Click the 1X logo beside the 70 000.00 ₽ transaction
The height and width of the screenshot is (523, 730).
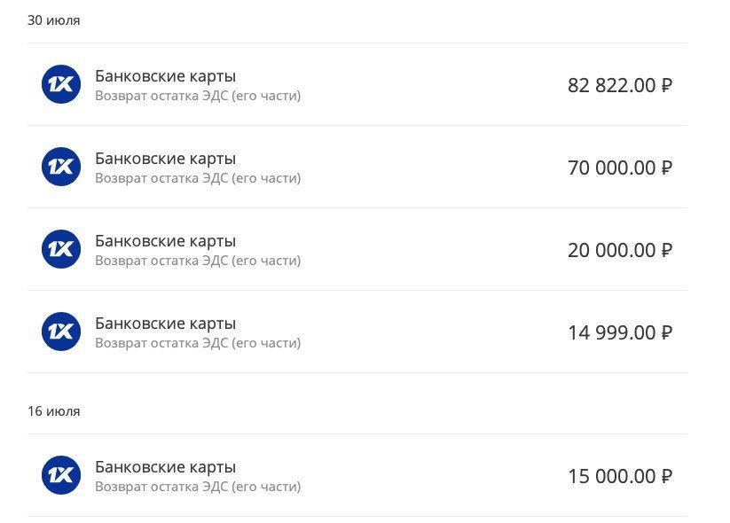point(61,167)
